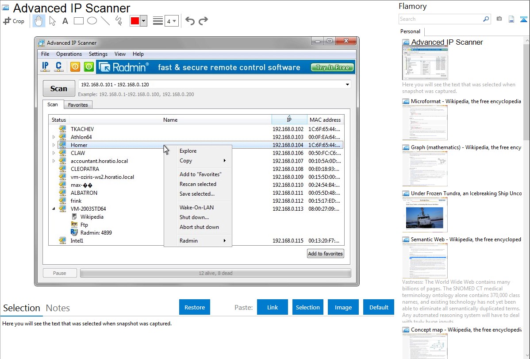Select the text annotation tool

65,21
